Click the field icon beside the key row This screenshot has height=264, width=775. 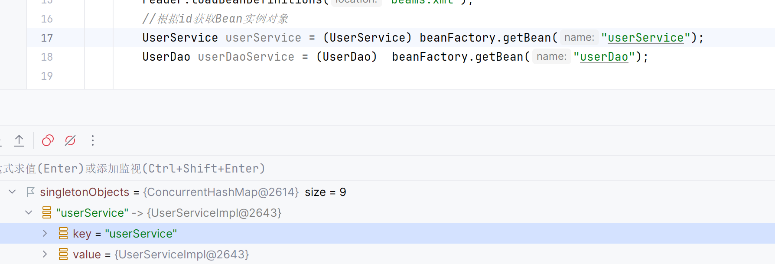(x=63, y=234)
